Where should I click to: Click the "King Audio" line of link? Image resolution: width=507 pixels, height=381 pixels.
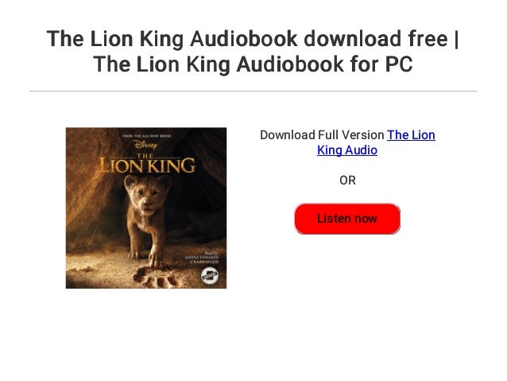347,150
